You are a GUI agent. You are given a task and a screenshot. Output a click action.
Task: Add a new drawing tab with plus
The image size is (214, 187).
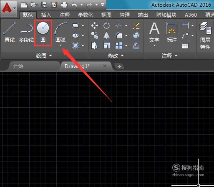point(119,66)
